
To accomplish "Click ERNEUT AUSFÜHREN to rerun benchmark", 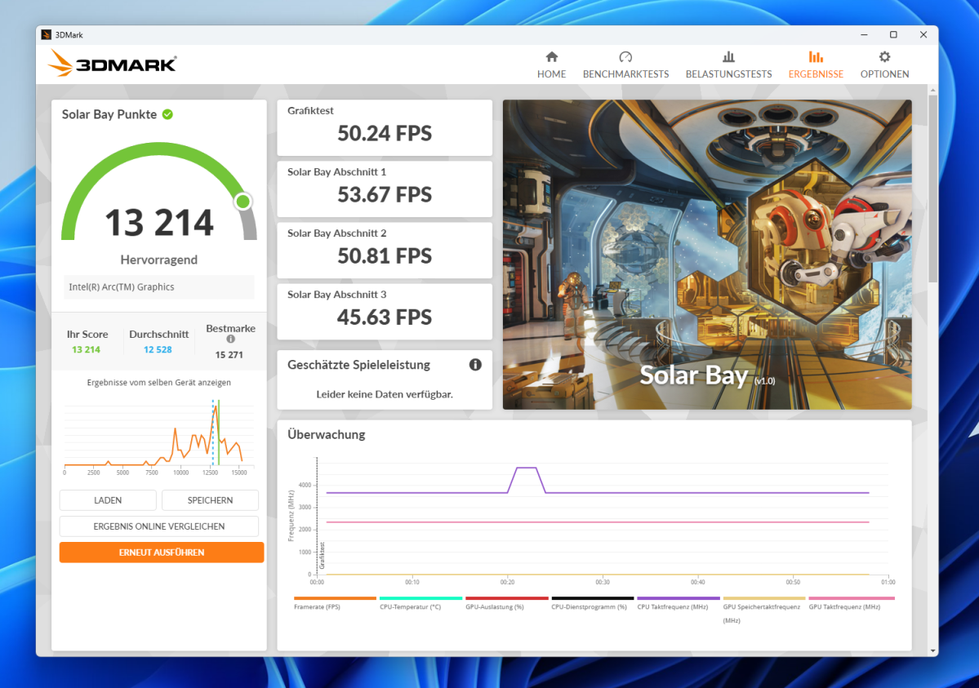I will click(x=162, y=553).
